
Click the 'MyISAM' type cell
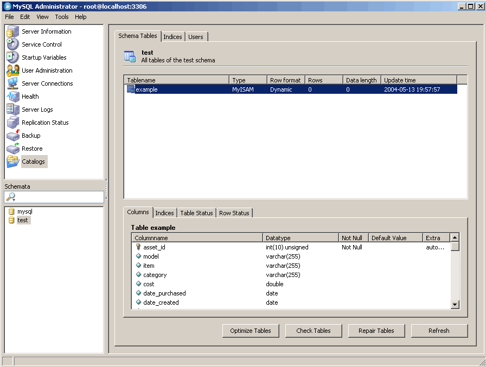[x=243, y=89]
